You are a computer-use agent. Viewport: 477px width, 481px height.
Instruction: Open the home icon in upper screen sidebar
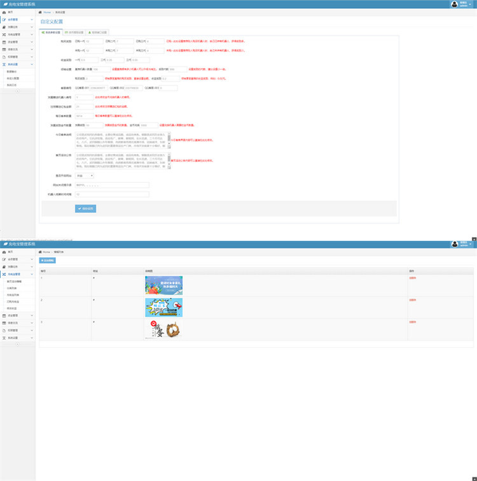4,12
